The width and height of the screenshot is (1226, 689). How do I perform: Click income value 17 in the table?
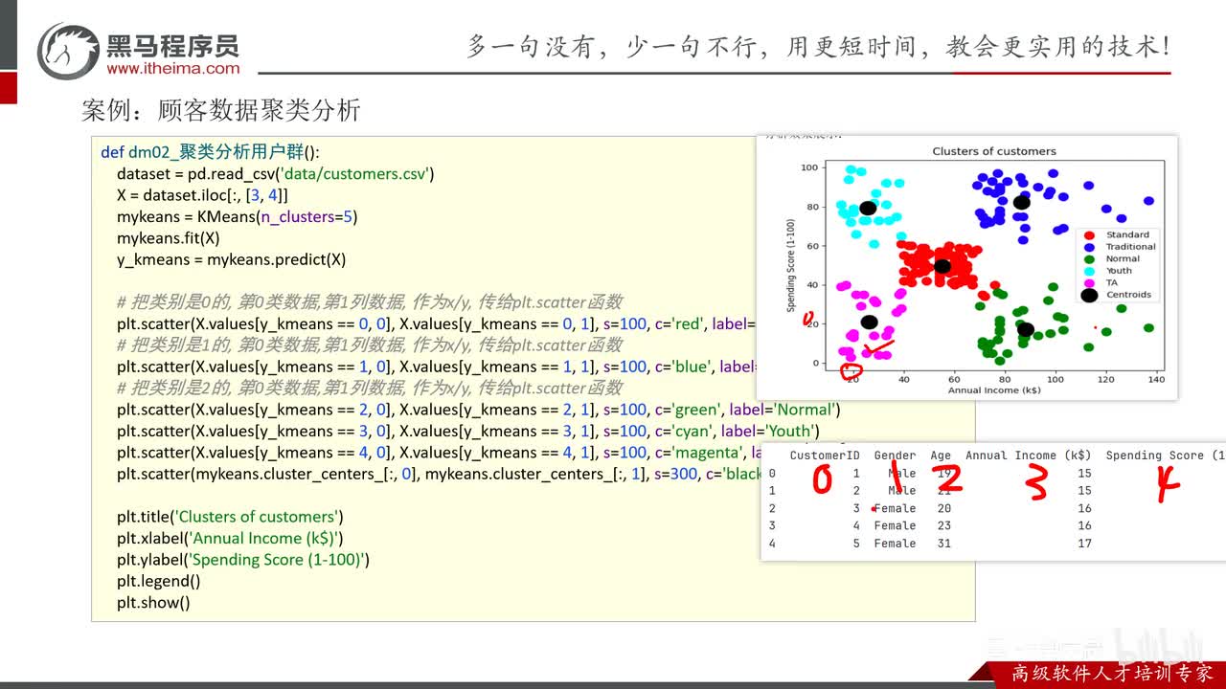point(1084,544)
